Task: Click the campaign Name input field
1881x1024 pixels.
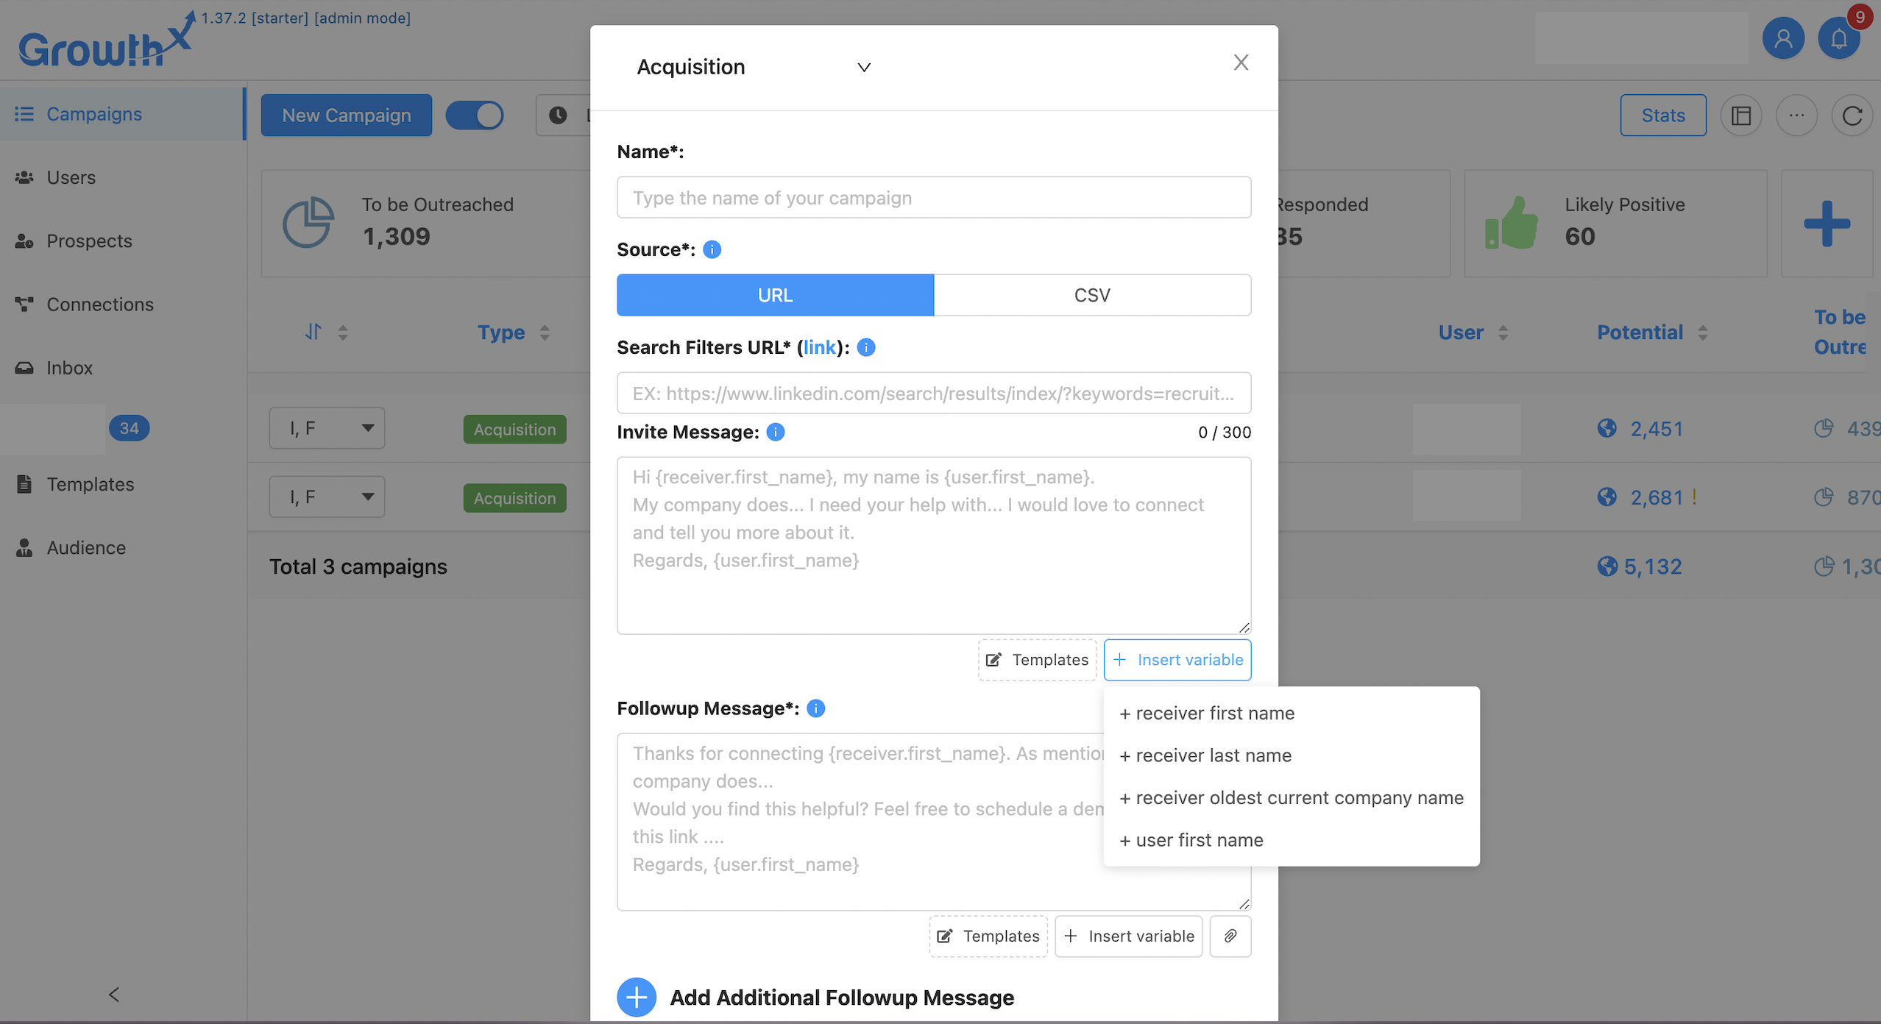Action: (933, 198)
